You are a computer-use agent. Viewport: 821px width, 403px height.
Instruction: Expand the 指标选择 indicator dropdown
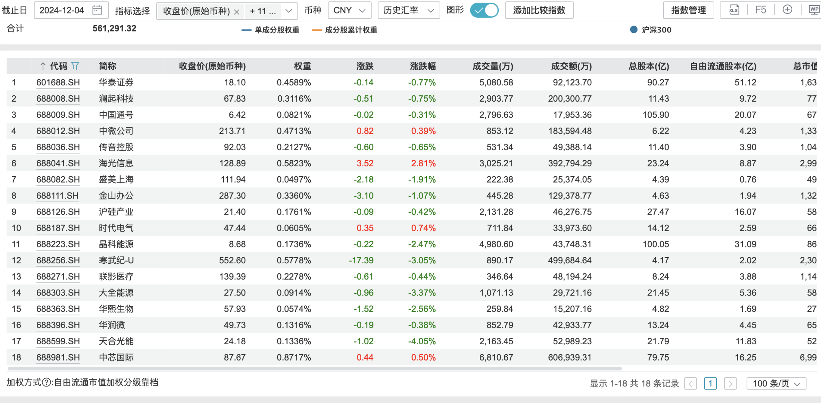point(288,11)
